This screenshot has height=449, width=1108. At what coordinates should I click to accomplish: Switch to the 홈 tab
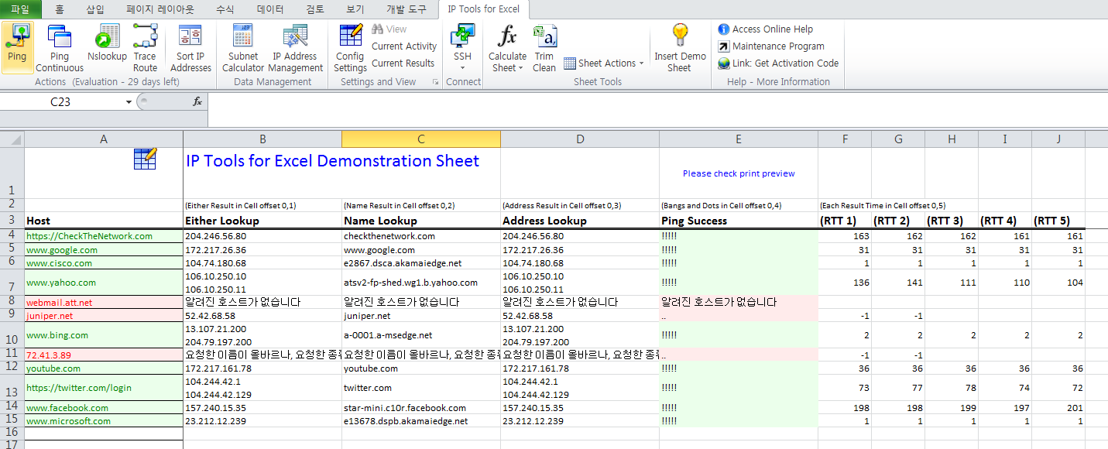point(60,9)
